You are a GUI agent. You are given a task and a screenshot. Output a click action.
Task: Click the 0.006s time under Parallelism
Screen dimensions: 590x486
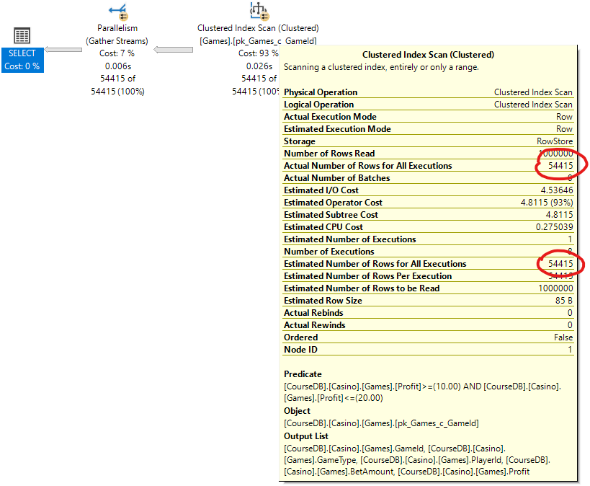(x=118, y=66)
